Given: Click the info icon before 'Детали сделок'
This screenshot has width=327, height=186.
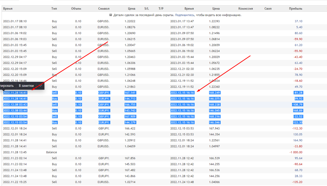Looking at the screenshot, I should [111, 15].
